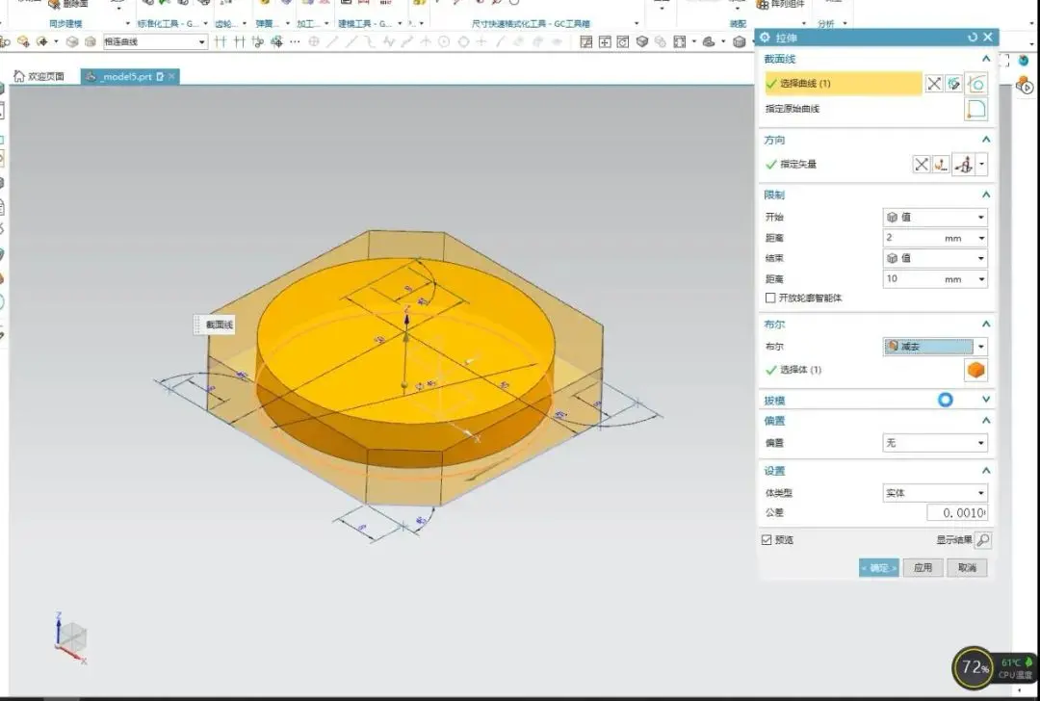The image size is (1040, 701).
Task: Click the 指定原始曲线 icon button
Action: pos(976,110)
